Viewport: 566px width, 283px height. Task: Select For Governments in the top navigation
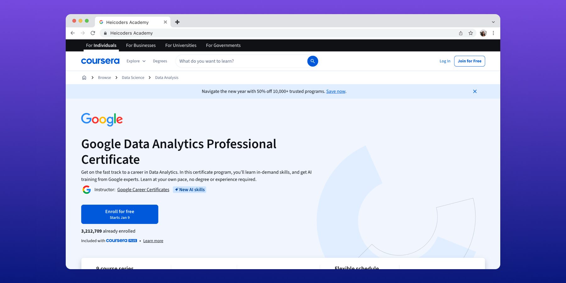[223, 45]
